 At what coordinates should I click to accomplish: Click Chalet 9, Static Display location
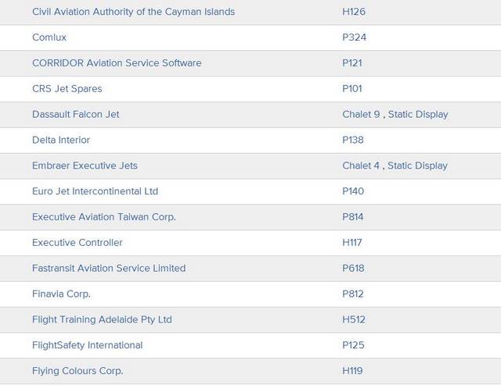point(395,115)
